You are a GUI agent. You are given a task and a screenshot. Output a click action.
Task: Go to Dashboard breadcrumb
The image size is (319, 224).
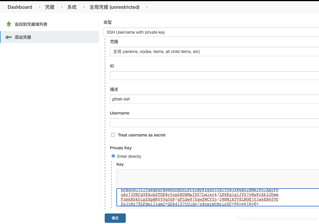20,7
